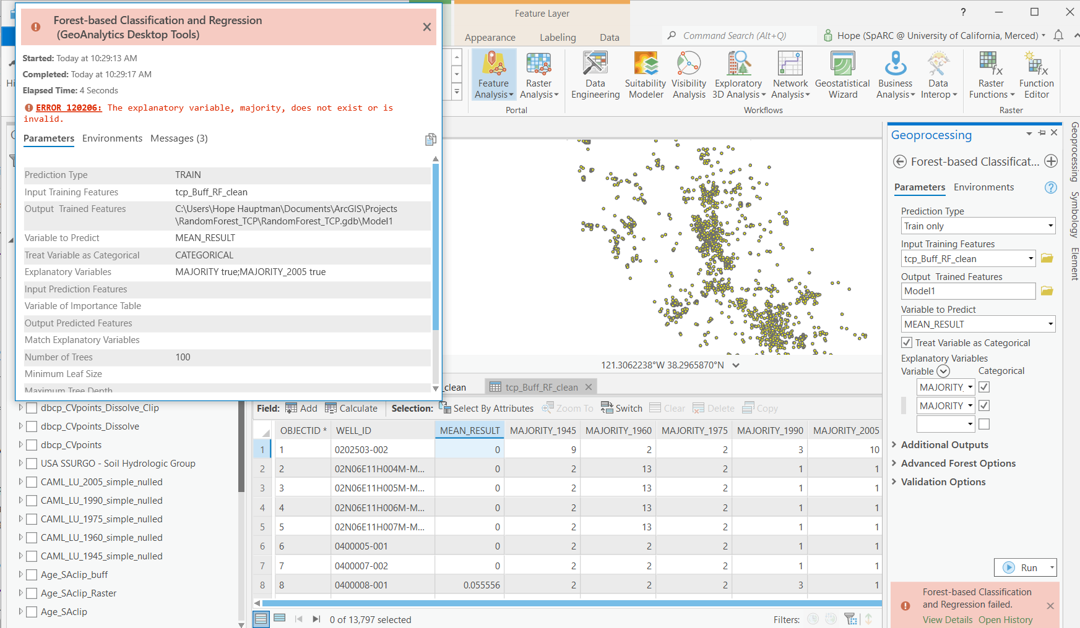The image size is (1080, 628).
Task: Open the View Details link
Action: tap(948, 620)
